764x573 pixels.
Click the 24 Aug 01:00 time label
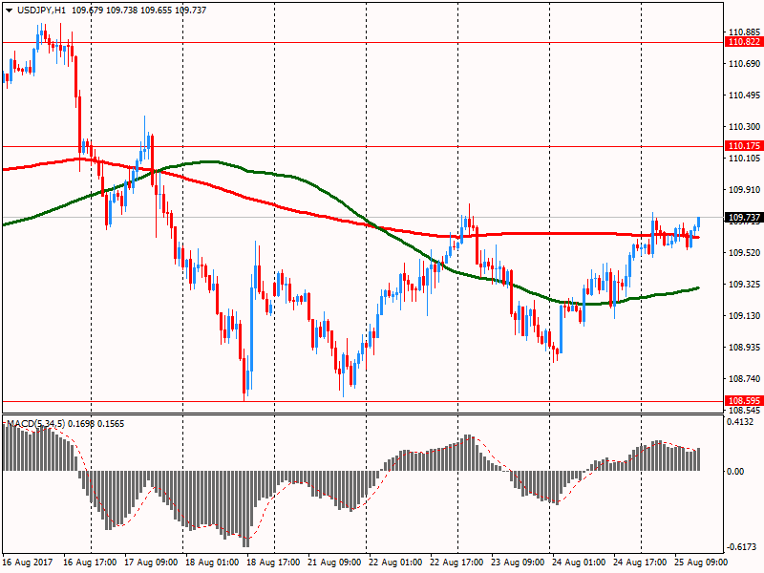pos(580,562)
